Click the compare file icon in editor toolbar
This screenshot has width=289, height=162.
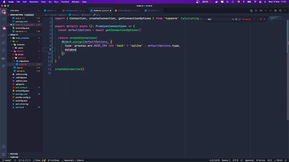tap(251, 11)
